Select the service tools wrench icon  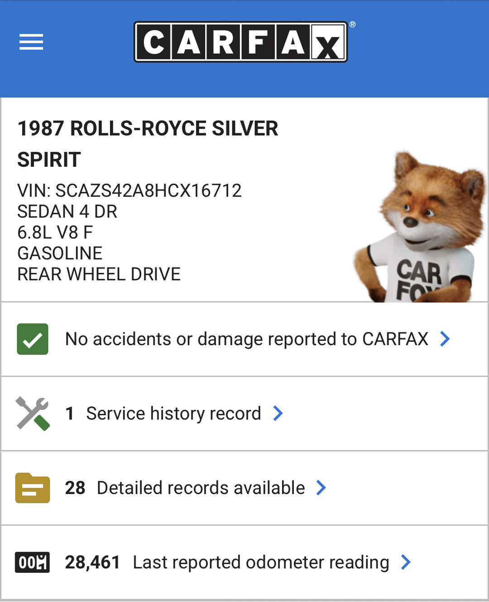[x=32, y=413]
